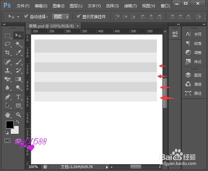Select the Eraser tool
This screenshot has height=171, width=208.
tap(7, 79)
